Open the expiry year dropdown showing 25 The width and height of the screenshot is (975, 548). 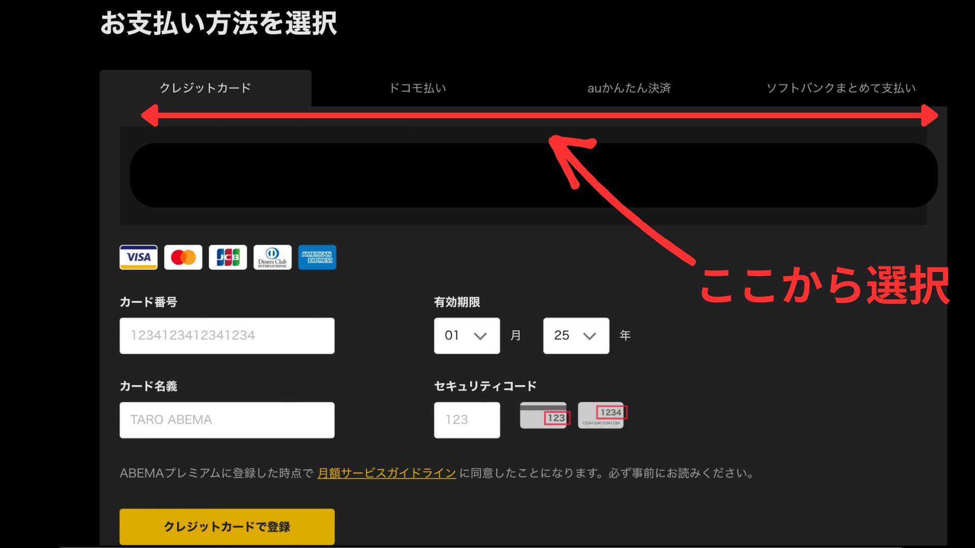[576, 335]
